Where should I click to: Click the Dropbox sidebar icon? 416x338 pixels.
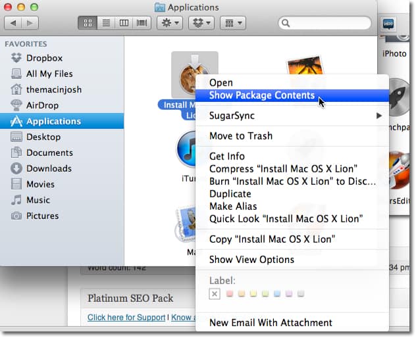click(16, 58)
